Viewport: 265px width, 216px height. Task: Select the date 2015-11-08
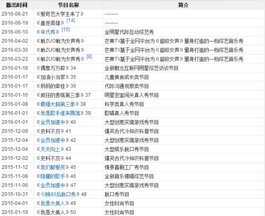[x=15, y=176]
